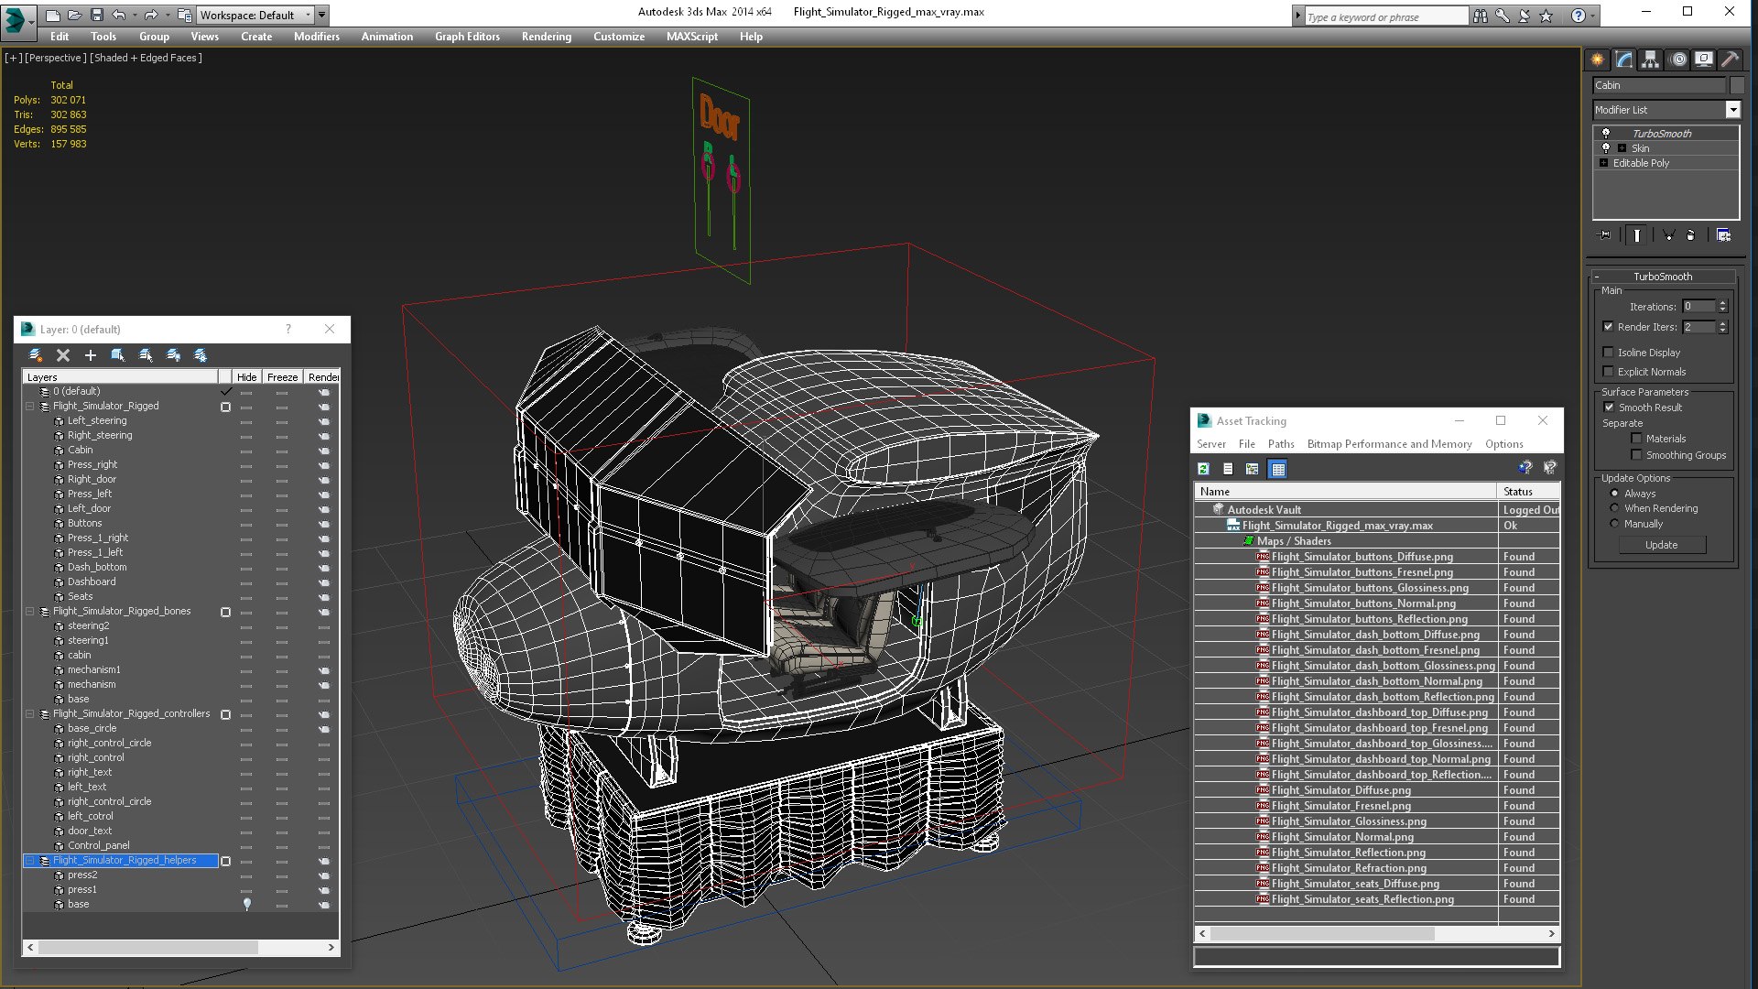Click Make Unique icon below modifier stack
The width and height of the screenshot is (1758, 989).
pyautogui.click(x=1668, y=235)
